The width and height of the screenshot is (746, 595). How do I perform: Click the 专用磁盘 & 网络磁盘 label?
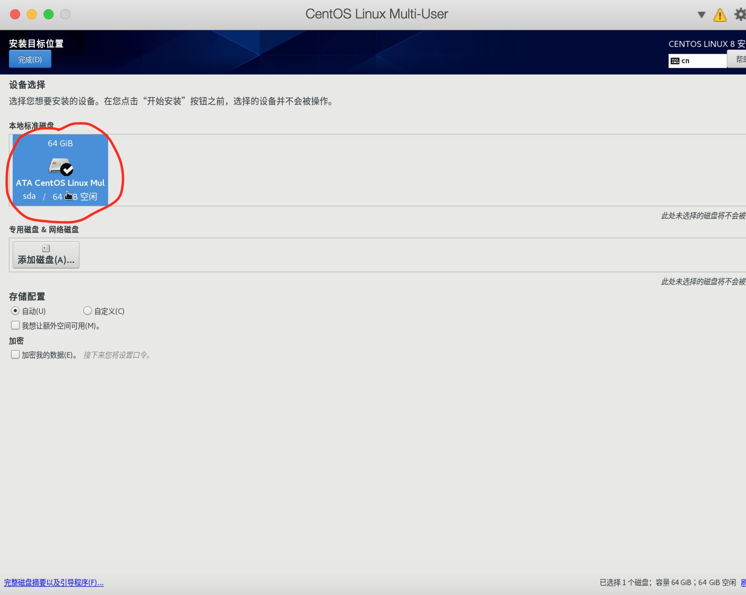[44, 230]
